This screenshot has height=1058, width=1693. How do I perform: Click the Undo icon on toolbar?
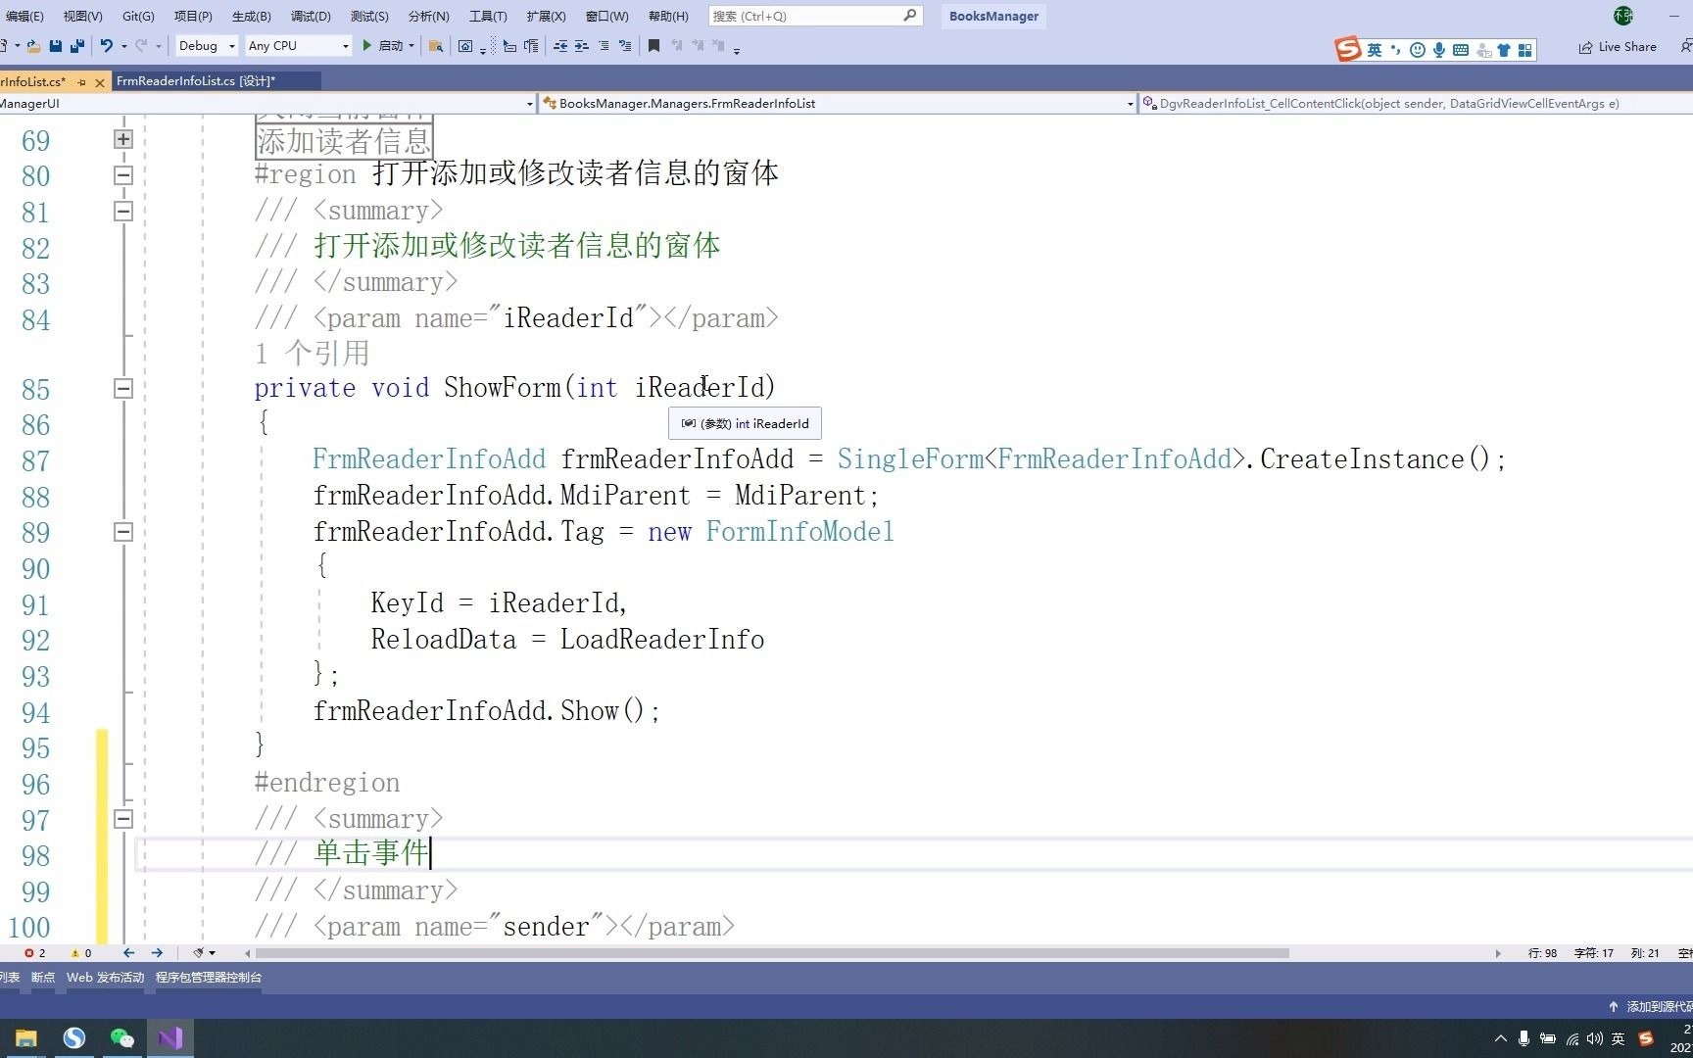tap(106, 46)
